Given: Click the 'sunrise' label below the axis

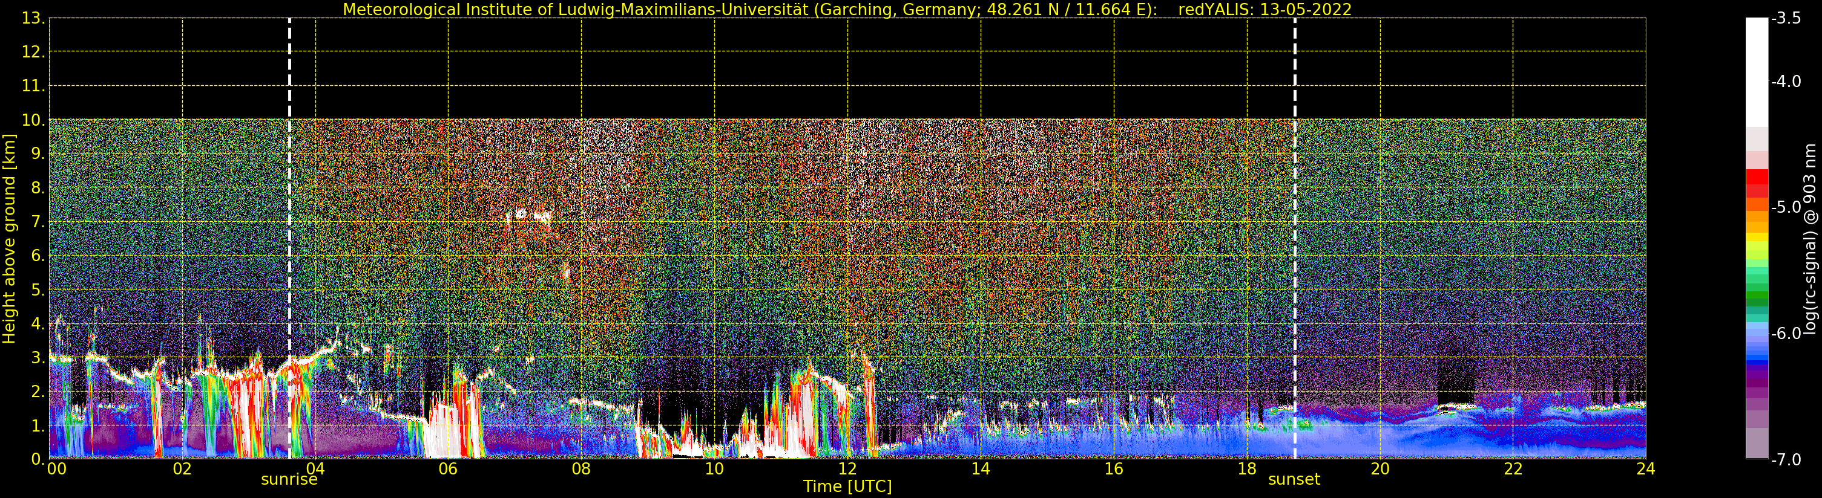Looking at the screenshot, I should click(x=289, y=479).
